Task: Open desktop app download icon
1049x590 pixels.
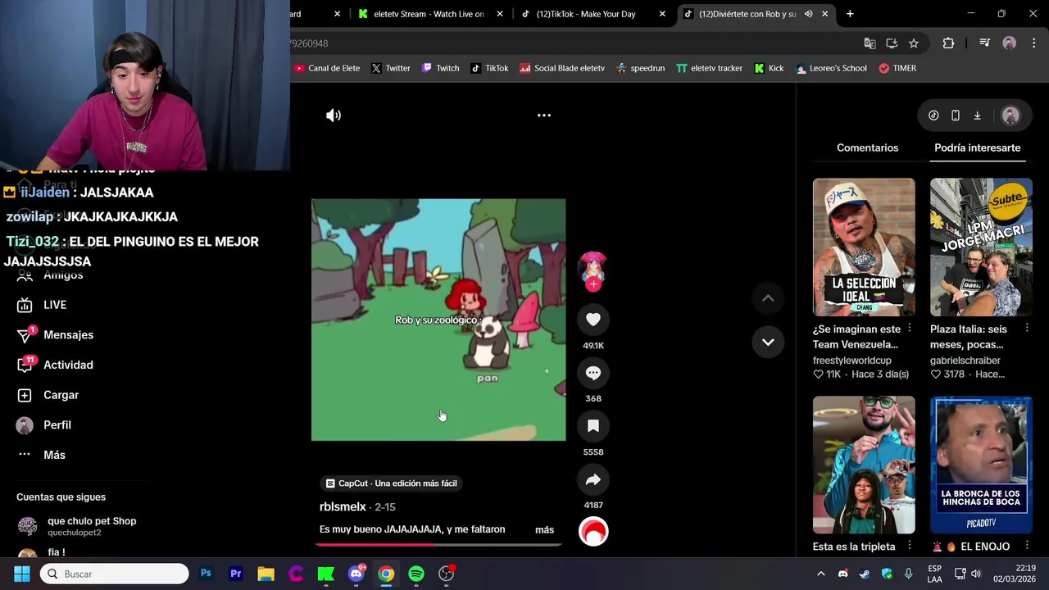Action: point(977,116)
